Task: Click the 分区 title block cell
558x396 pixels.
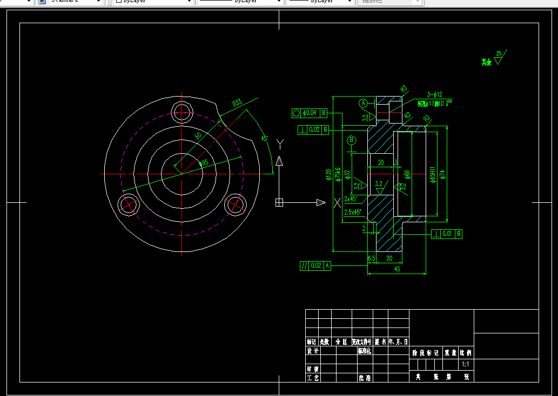Action: coord(341,342)
